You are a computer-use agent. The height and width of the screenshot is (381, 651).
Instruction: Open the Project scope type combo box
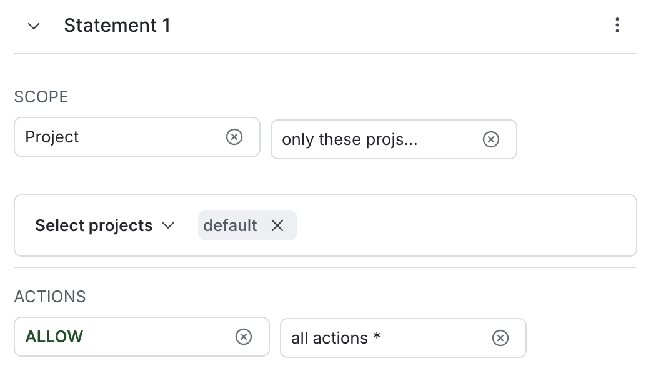point(119,137)
